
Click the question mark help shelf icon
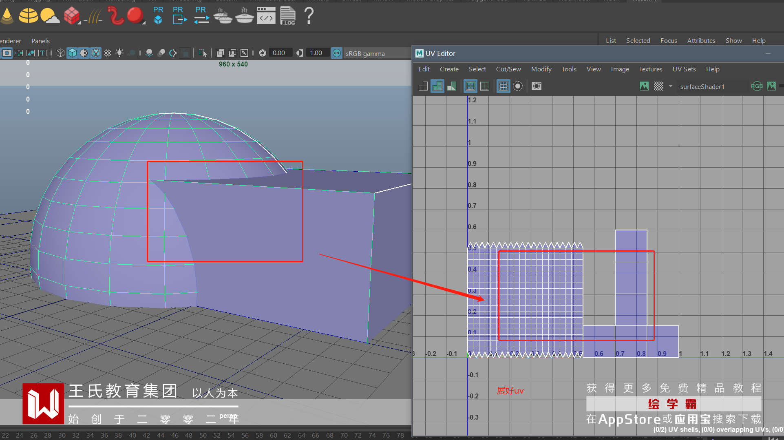click(x=309, y=16)
